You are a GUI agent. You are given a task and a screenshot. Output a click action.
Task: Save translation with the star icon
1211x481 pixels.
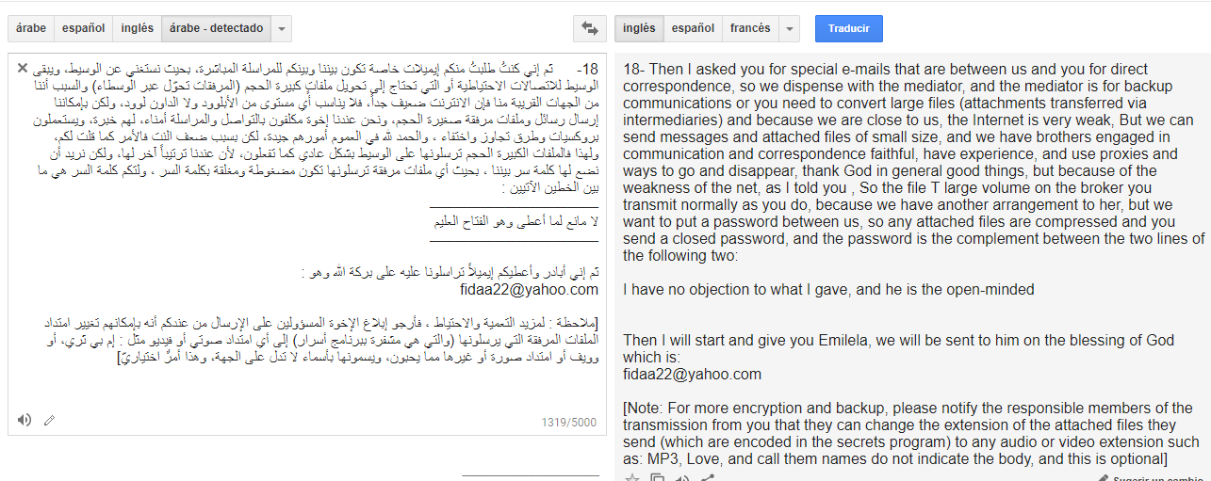point(632,477)
